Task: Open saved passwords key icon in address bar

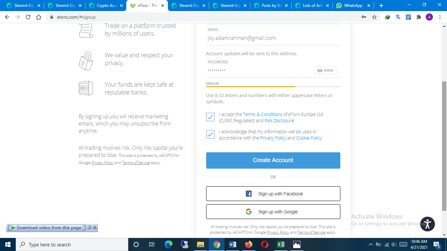Action: [x=364, y=17]
